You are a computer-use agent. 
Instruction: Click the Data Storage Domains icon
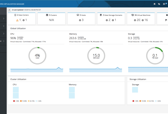click(101, 15)
